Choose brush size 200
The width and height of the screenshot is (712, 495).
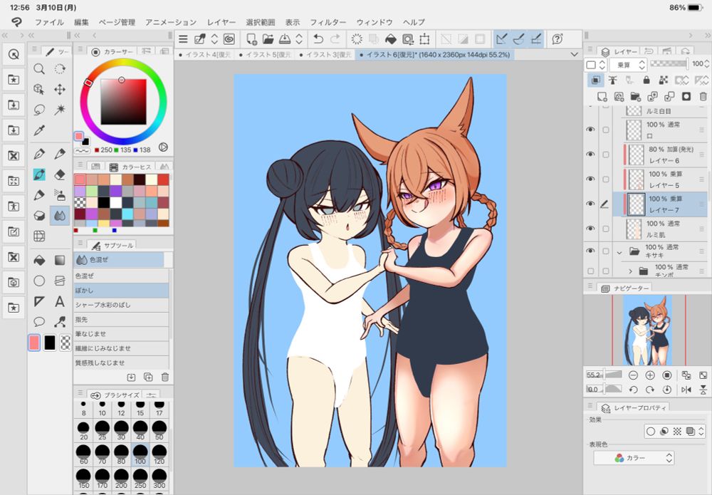pyautogui.click(x=121, y=479)
